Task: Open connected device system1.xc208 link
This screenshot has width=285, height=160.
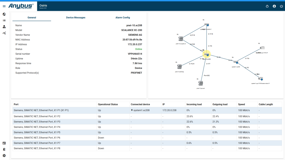Action: (141, 110)
